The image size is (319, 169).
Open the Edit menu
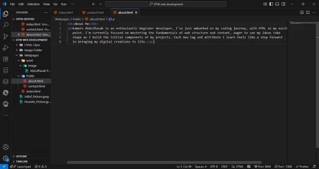point(21,4)
